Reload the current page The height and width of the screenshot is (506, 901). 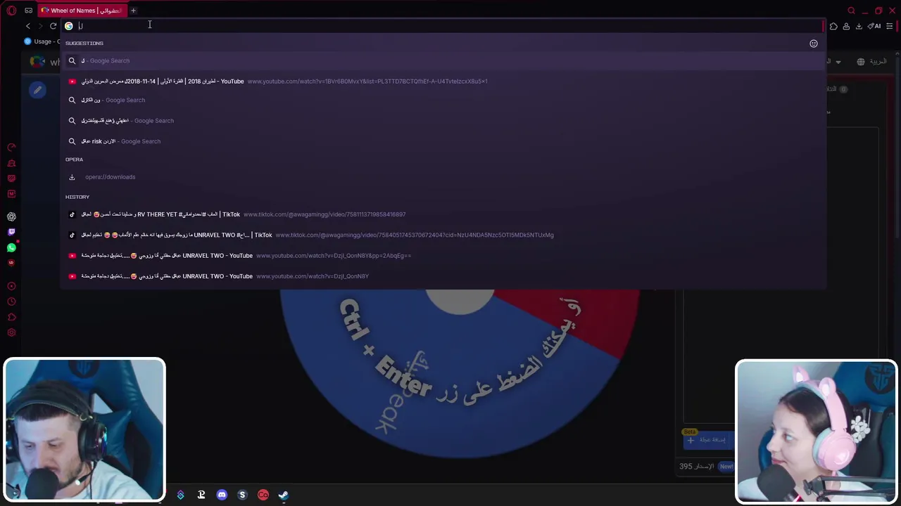(53, 26)
